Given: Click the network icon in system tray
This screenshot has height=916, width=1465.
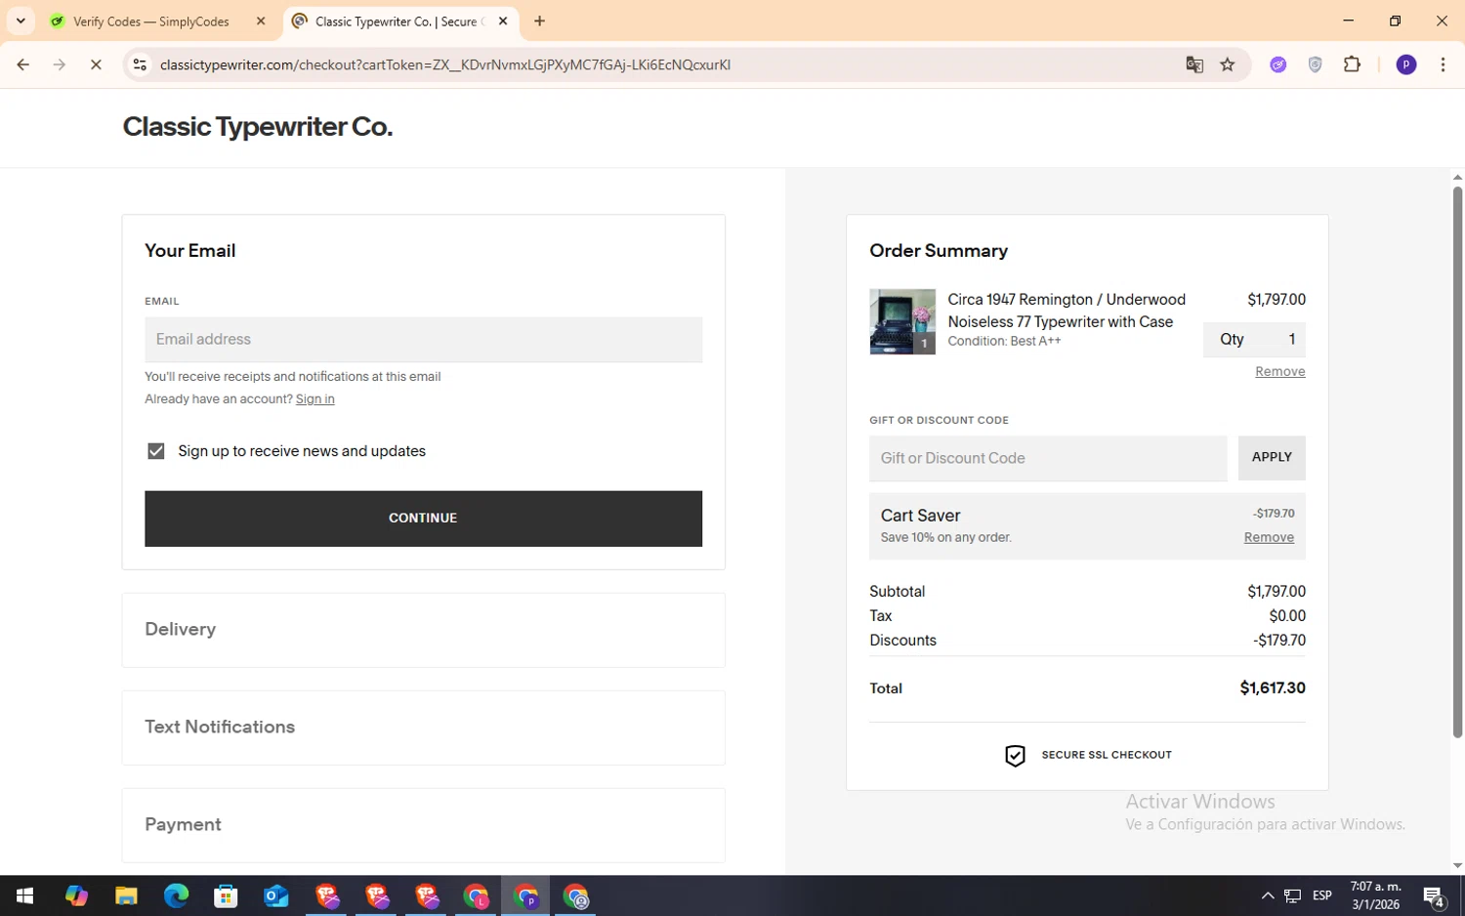Looking at the screenshot, I should 1292,895.
